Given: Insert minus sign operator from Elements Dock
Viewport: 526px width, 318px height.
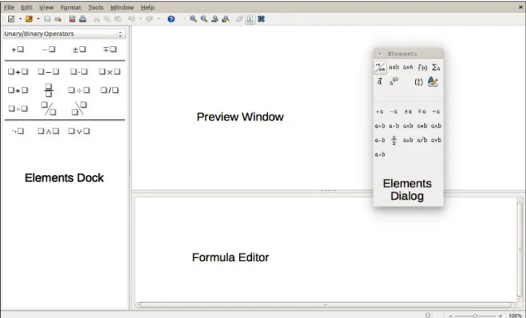Looking at the screenshot, I should point(49,50).
